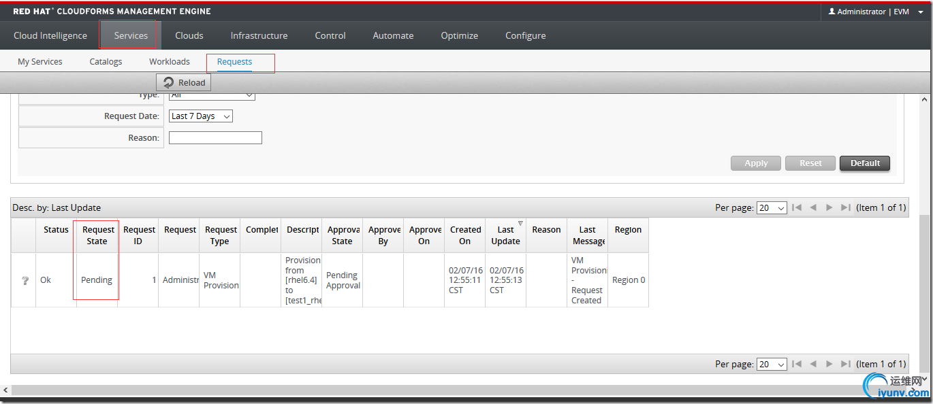Open the Infrastructure menu
This screenshot has height=404, width=933.
coord(259,35)
